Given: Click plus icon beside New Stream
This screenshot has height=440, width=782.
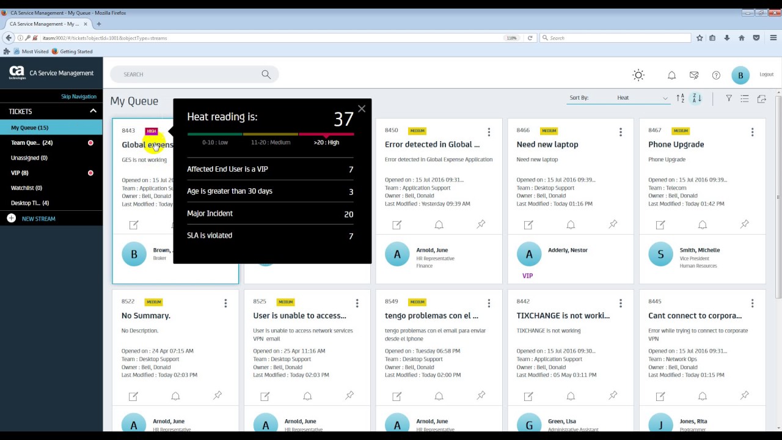Looking at the screenshot, I should coord(11,218).
